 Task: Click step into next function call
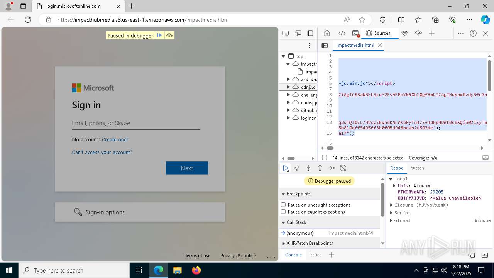pyautogui.click(x=308, y=168)
